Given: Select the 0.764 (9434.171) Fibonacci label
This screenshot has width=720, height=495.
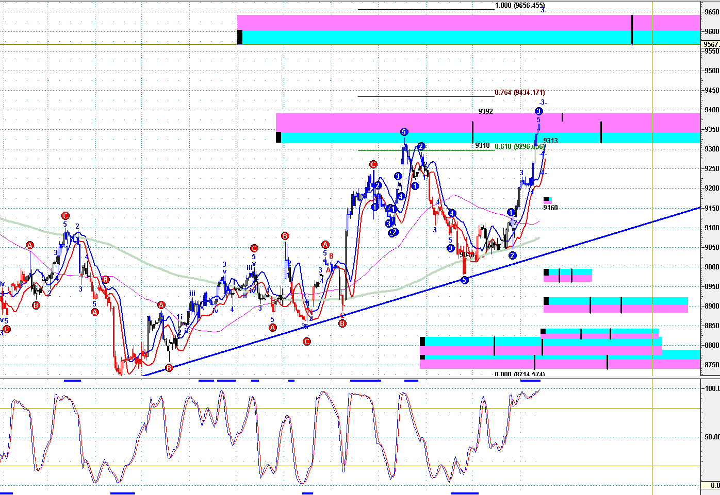Looking at the screenshot, I should [x=519, y=93].
